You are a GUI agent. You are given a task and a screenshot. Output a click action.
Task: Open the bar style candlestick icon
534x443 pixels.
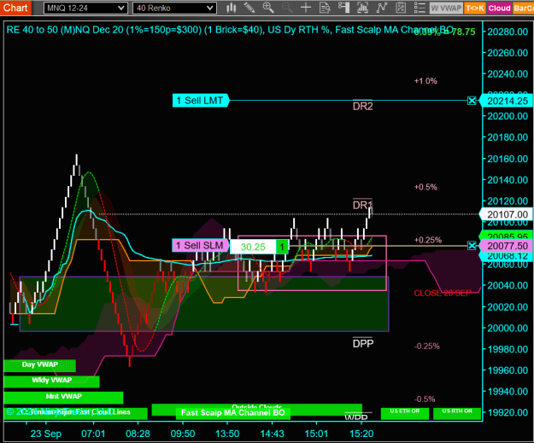232,8
